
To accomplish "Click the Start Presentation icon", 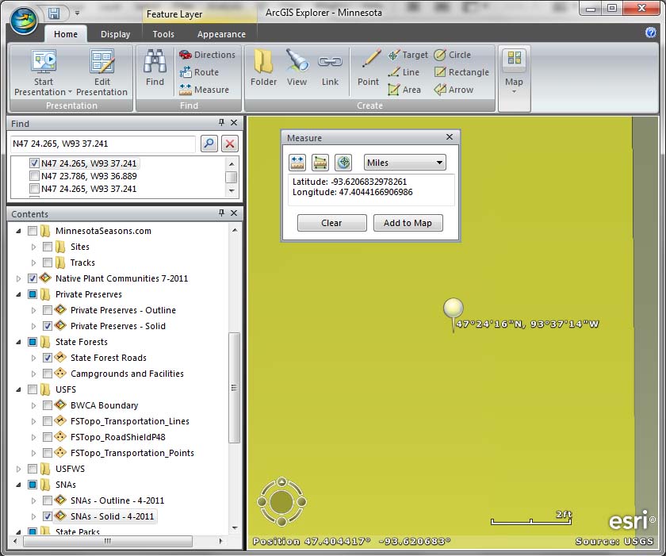I will click(43, 63).
